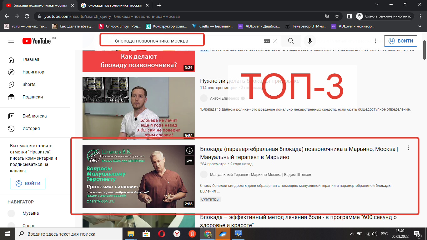This screenshot has height=240, width=427.
Task: Show more bookmarks with the double chevron
Action: tap(420, 26)
